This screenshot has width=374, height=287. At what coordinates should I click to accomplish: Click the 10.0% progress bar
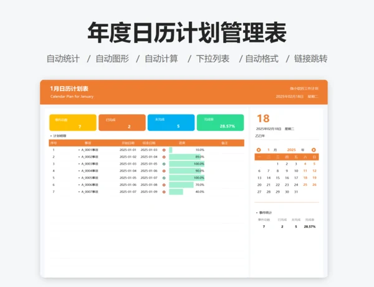coord(171,150)
